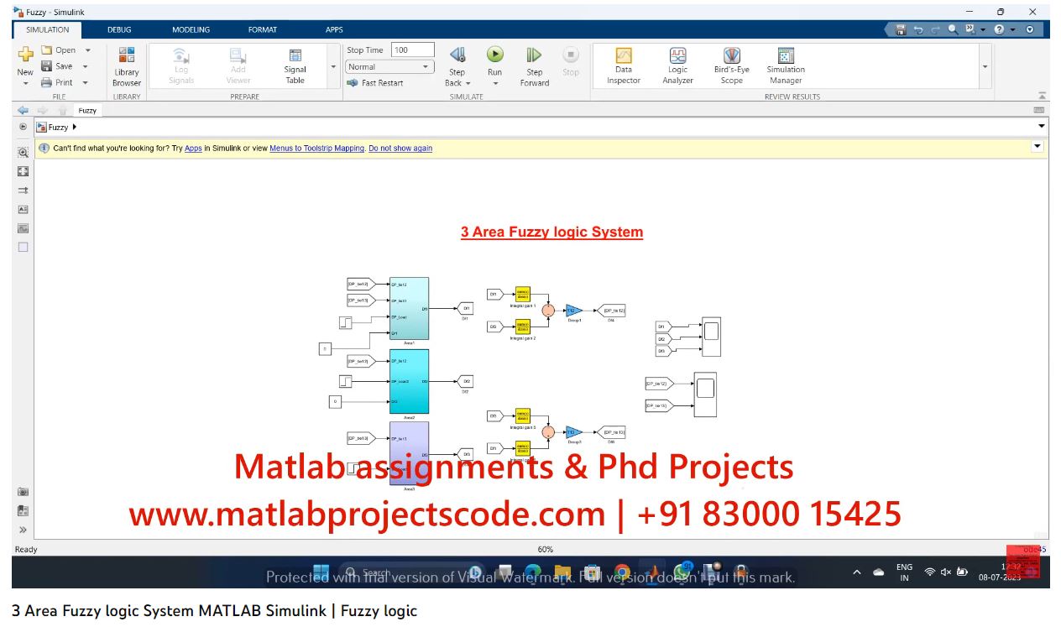The height and width of the screenshot is (627, 1061).
Task: Switch to the FORMAT tab
Action: pyautogui.click(x=263, y=29)
